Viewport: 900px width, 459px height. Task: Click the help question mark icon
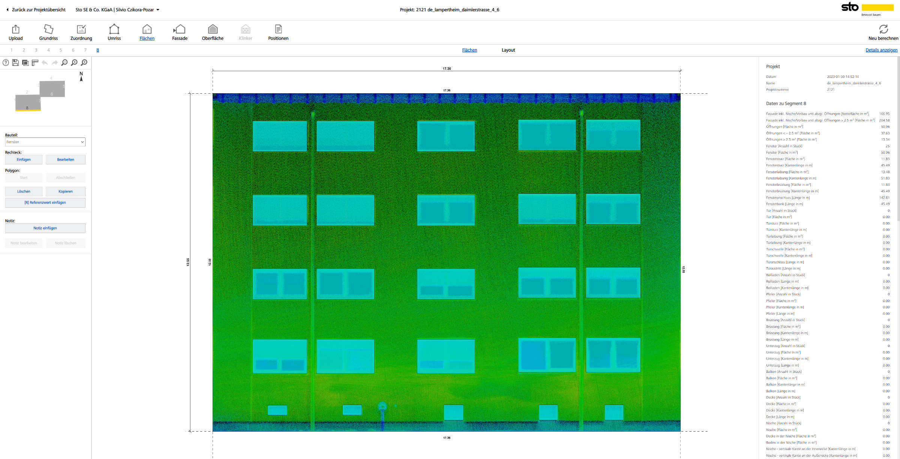click(6, 63)
